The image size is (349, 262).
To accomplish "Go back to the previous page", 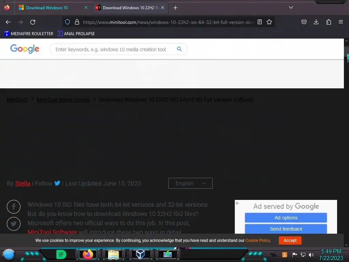I will pyautogui.click(x=8, y=22).
